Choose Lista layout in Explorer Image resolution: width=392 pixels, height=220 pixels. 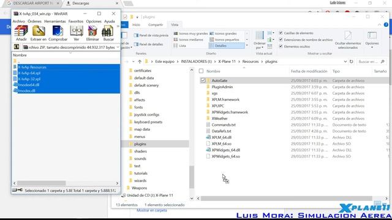pos(179,46)
